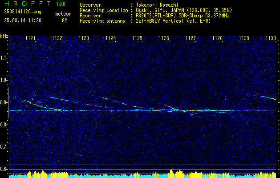Image resolution: width=280 pixels, height=178 pixels.
Task: Click the 1.0 kHz frequency tick label
Action: (4, 80)
